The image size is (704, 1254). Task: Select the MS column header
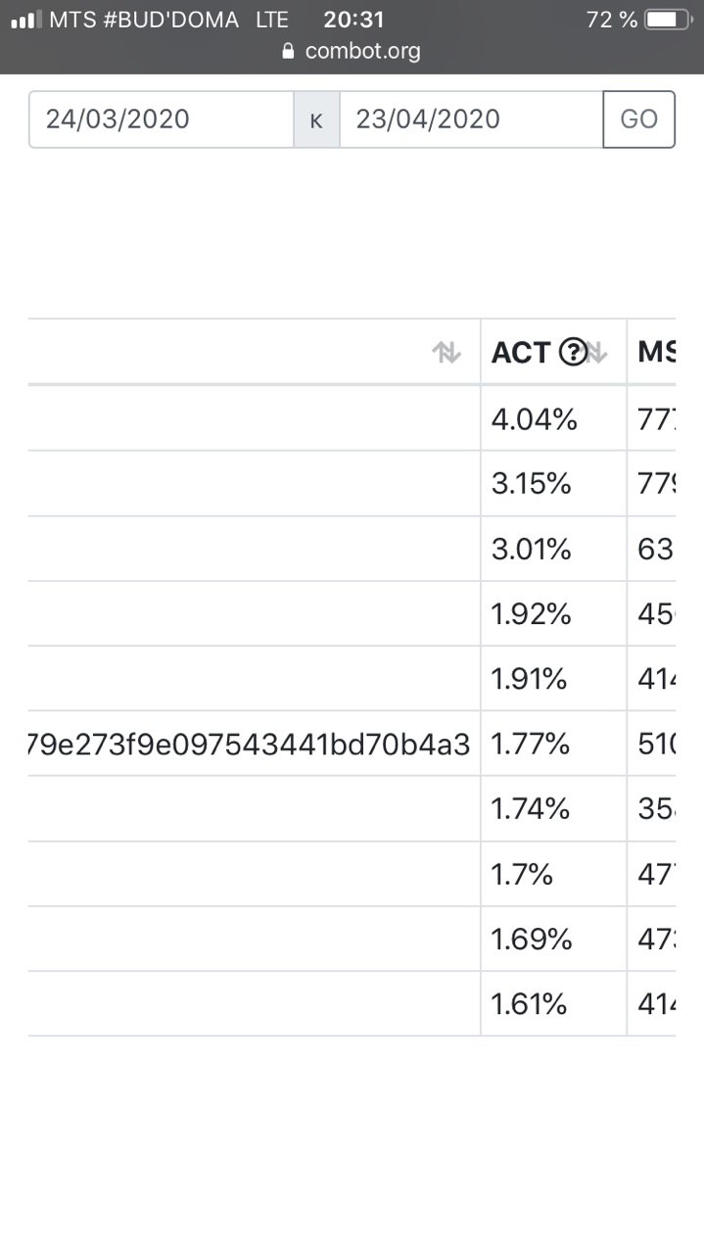(x=652, y=352)
